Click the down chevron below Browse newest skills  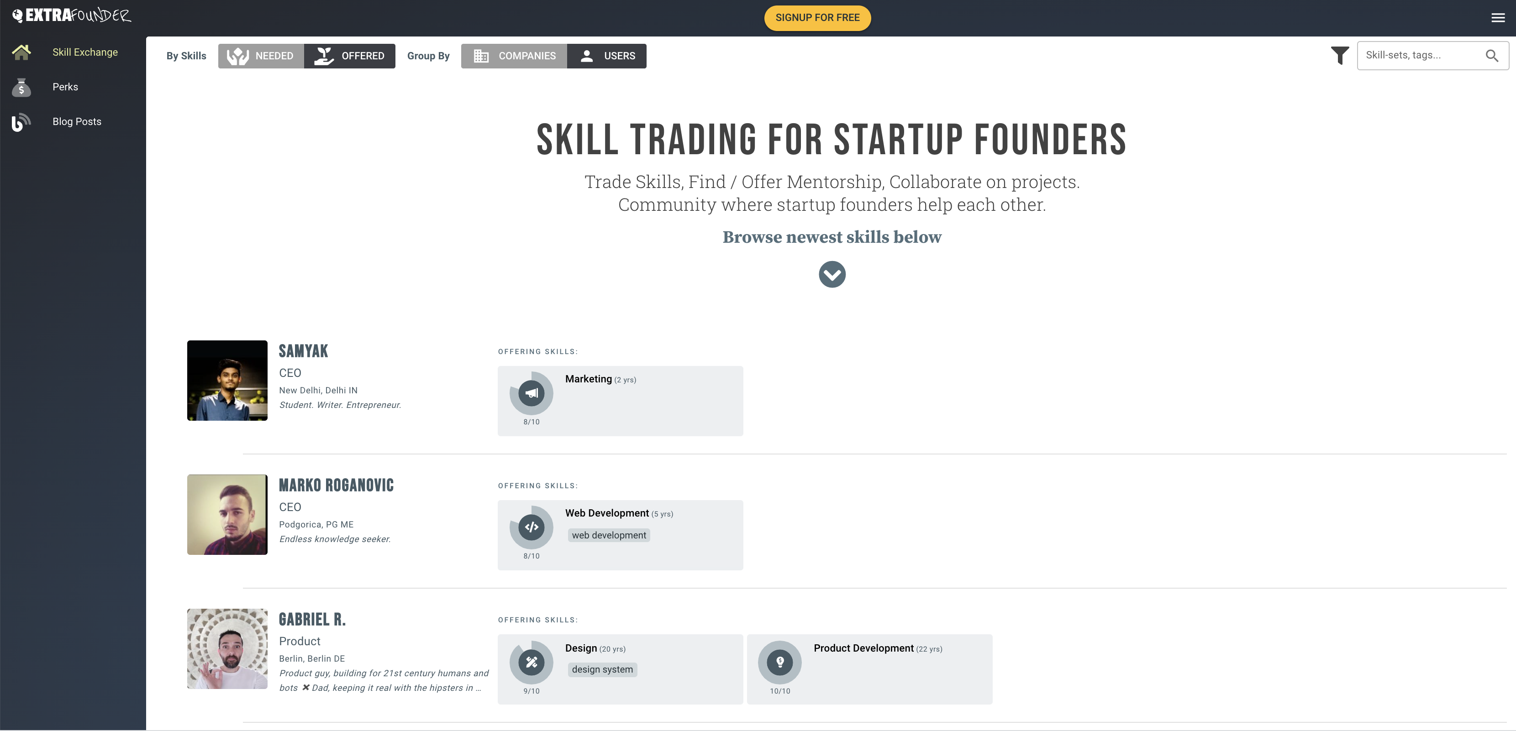[x=832, y=274]
